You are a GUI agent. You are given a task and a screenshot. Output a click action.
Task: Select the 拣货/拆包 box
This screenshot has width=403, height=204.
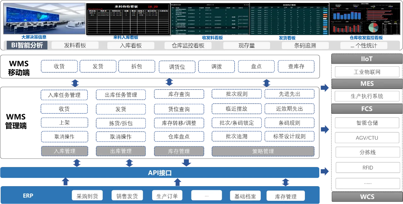[121, 123]
